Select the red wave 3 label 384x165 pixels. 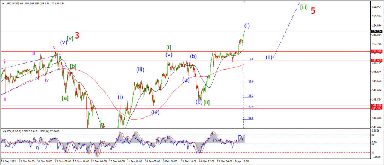77,36
